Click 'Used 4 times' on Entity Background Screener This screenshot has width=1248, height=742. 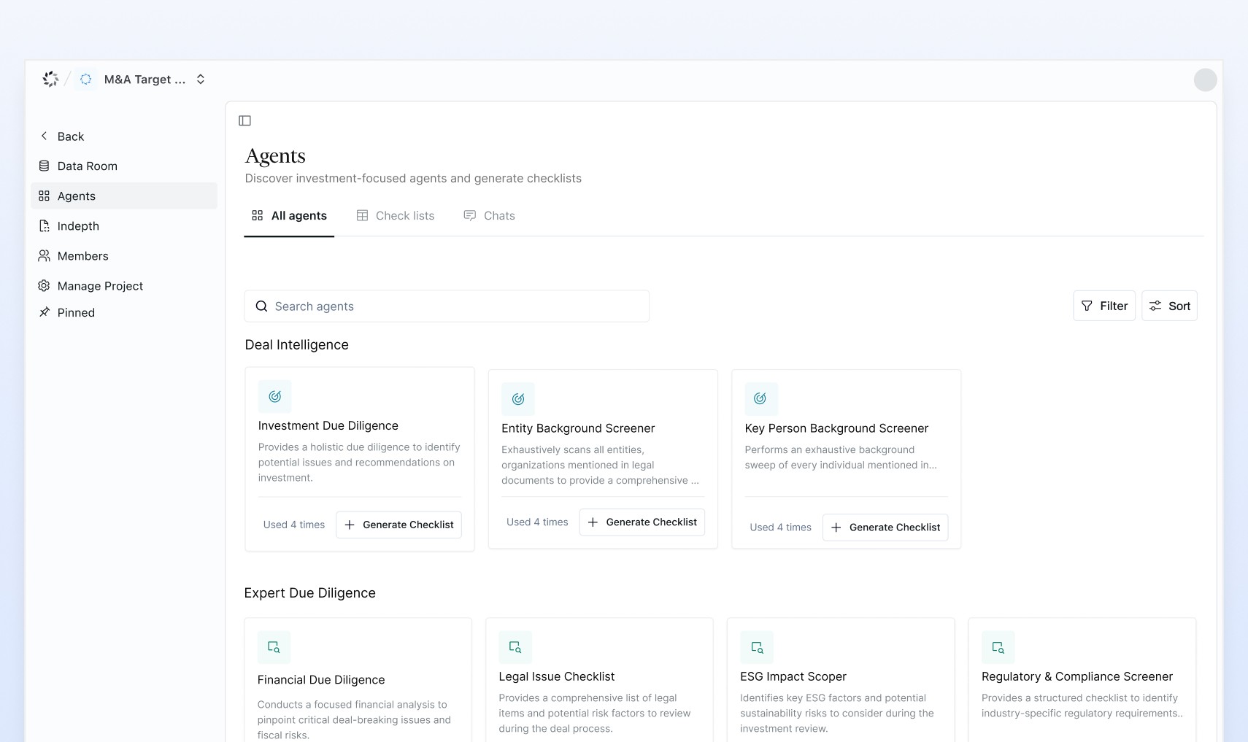pyautogui.click(x=537, y=522)
